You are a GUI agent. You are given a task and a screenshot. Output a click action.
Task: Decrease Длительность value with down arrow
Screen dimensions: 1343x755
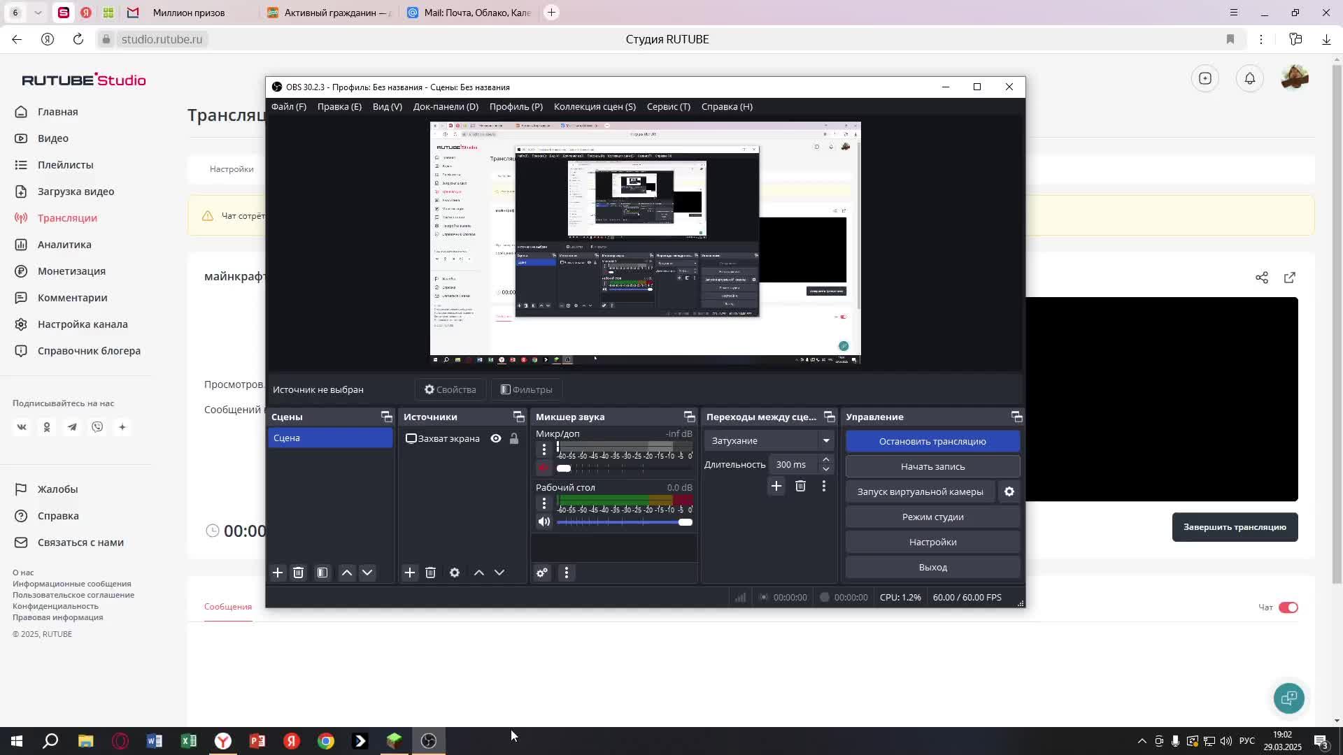(x=826, y=469)
